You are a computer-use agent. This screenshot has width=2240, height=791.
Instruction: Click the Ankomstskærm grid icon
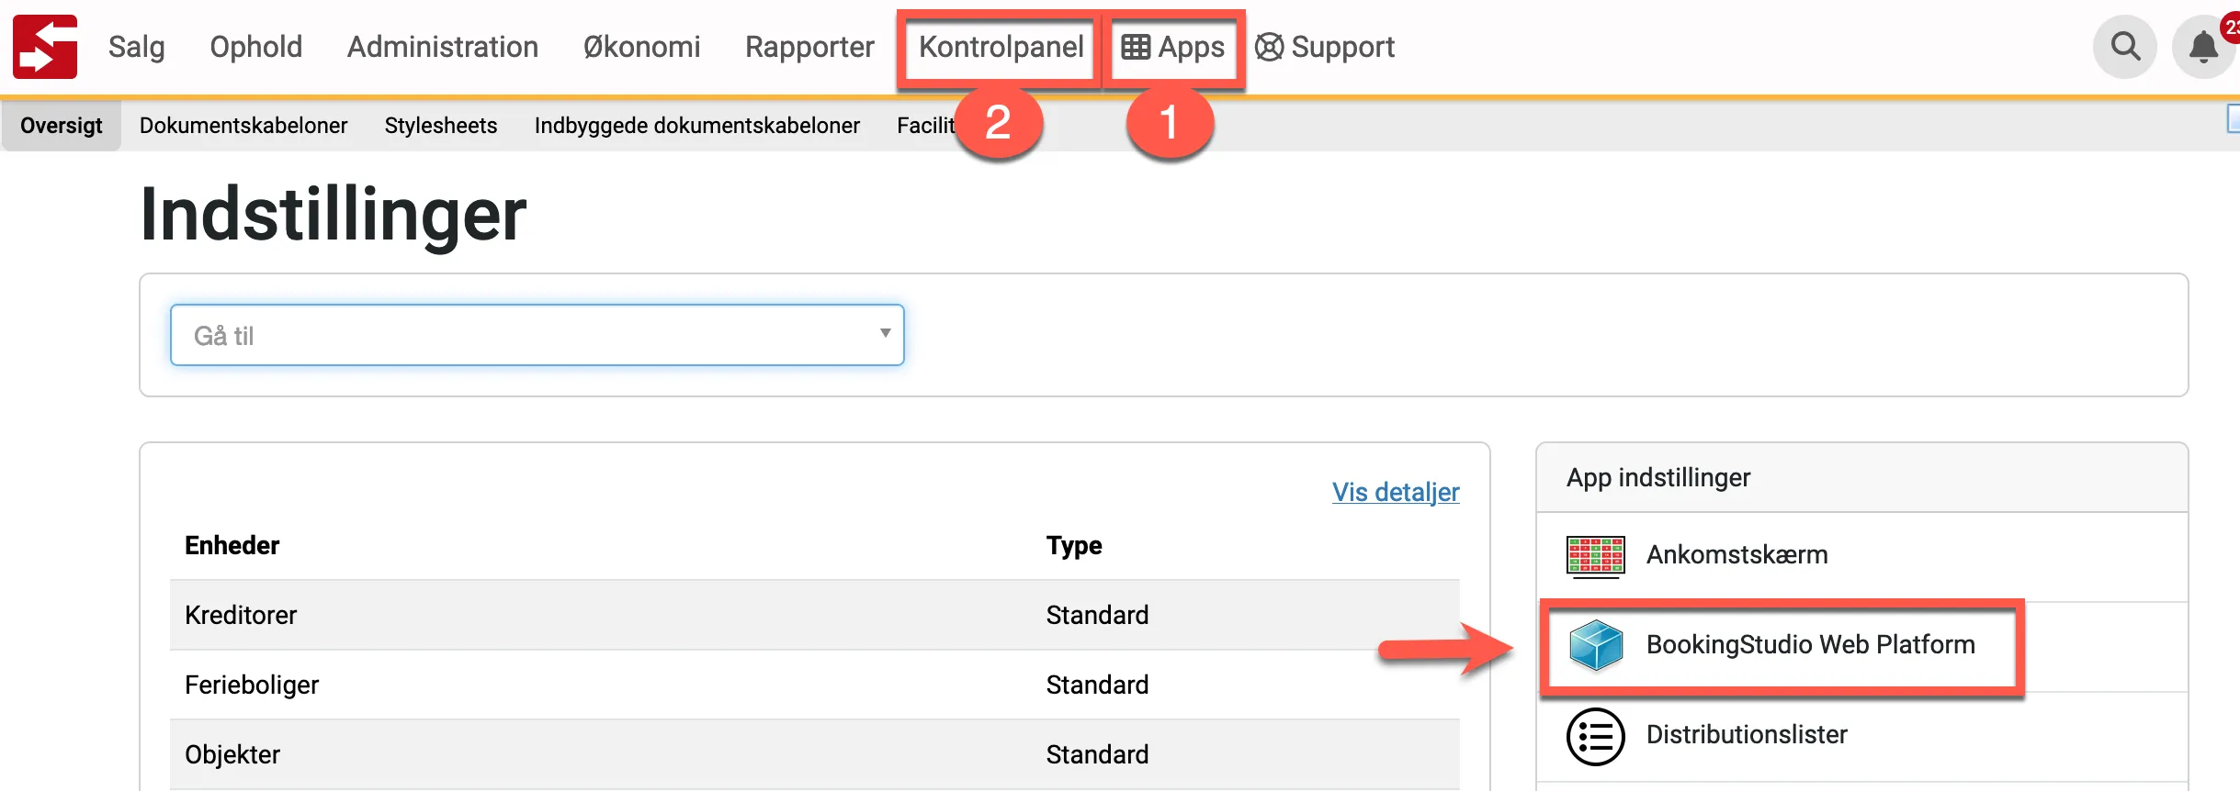click(x=1595, y=556)
